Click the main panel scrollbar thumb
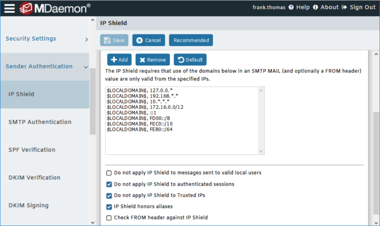Viewport: 380px width, 226px height. (376, 163)
